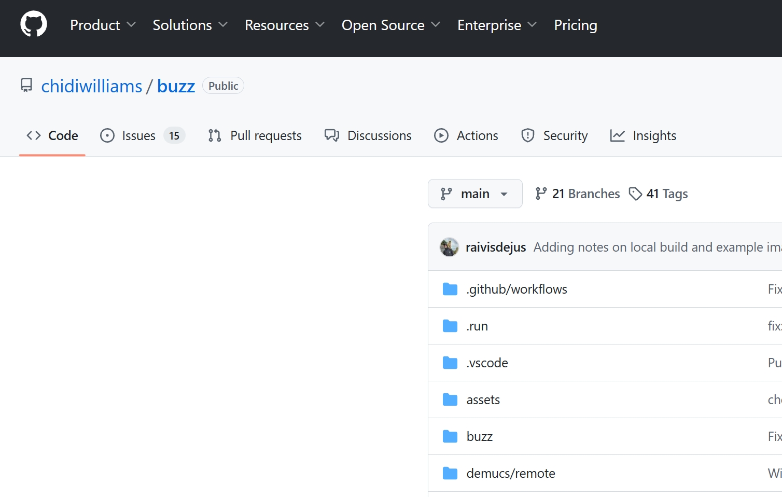The width and height of the screenshot is (782, 497).
Task: Click the .github/workflows folder icon
Action: 450,289
